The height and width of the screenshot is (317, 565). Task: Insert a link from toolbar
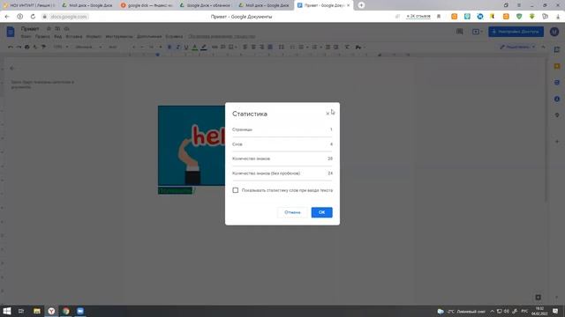215,47
